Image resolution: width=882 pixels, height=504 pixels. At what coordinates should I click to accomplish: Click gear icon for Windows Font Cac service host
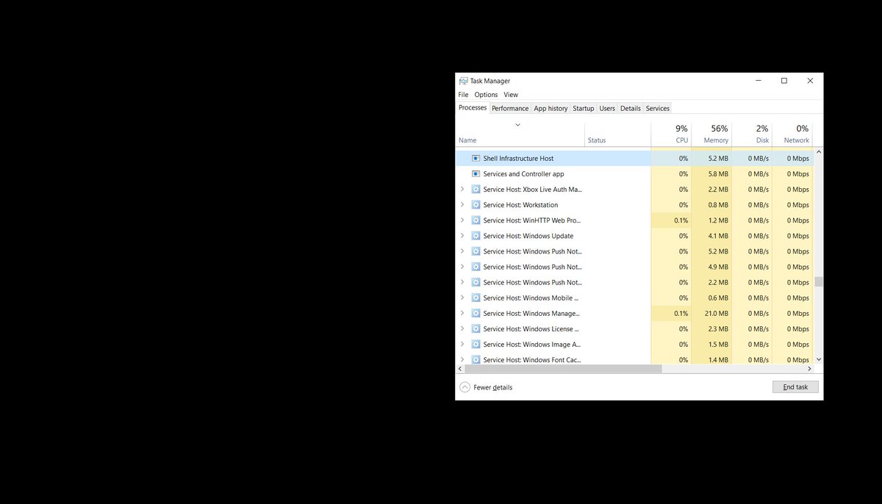tap(476, 359)
